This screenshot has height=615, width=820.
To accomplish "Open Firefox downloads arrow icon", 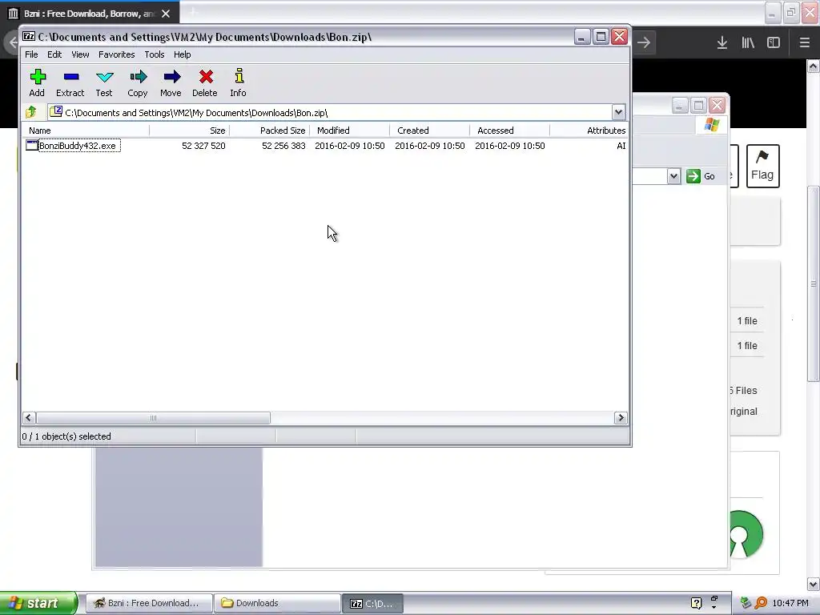I will [722, 43].
